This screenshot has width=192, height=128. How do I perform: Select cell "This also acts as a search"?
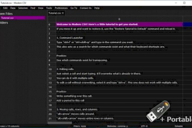click(119, 47)
